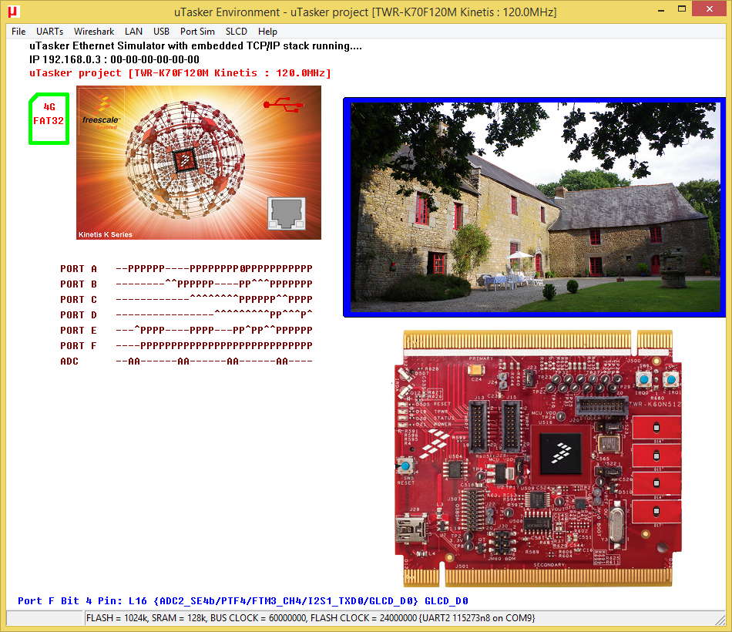Viewport: 732px width, 632px height.
Task: Click the J30 JM60 BDM header
Action: 502,541
